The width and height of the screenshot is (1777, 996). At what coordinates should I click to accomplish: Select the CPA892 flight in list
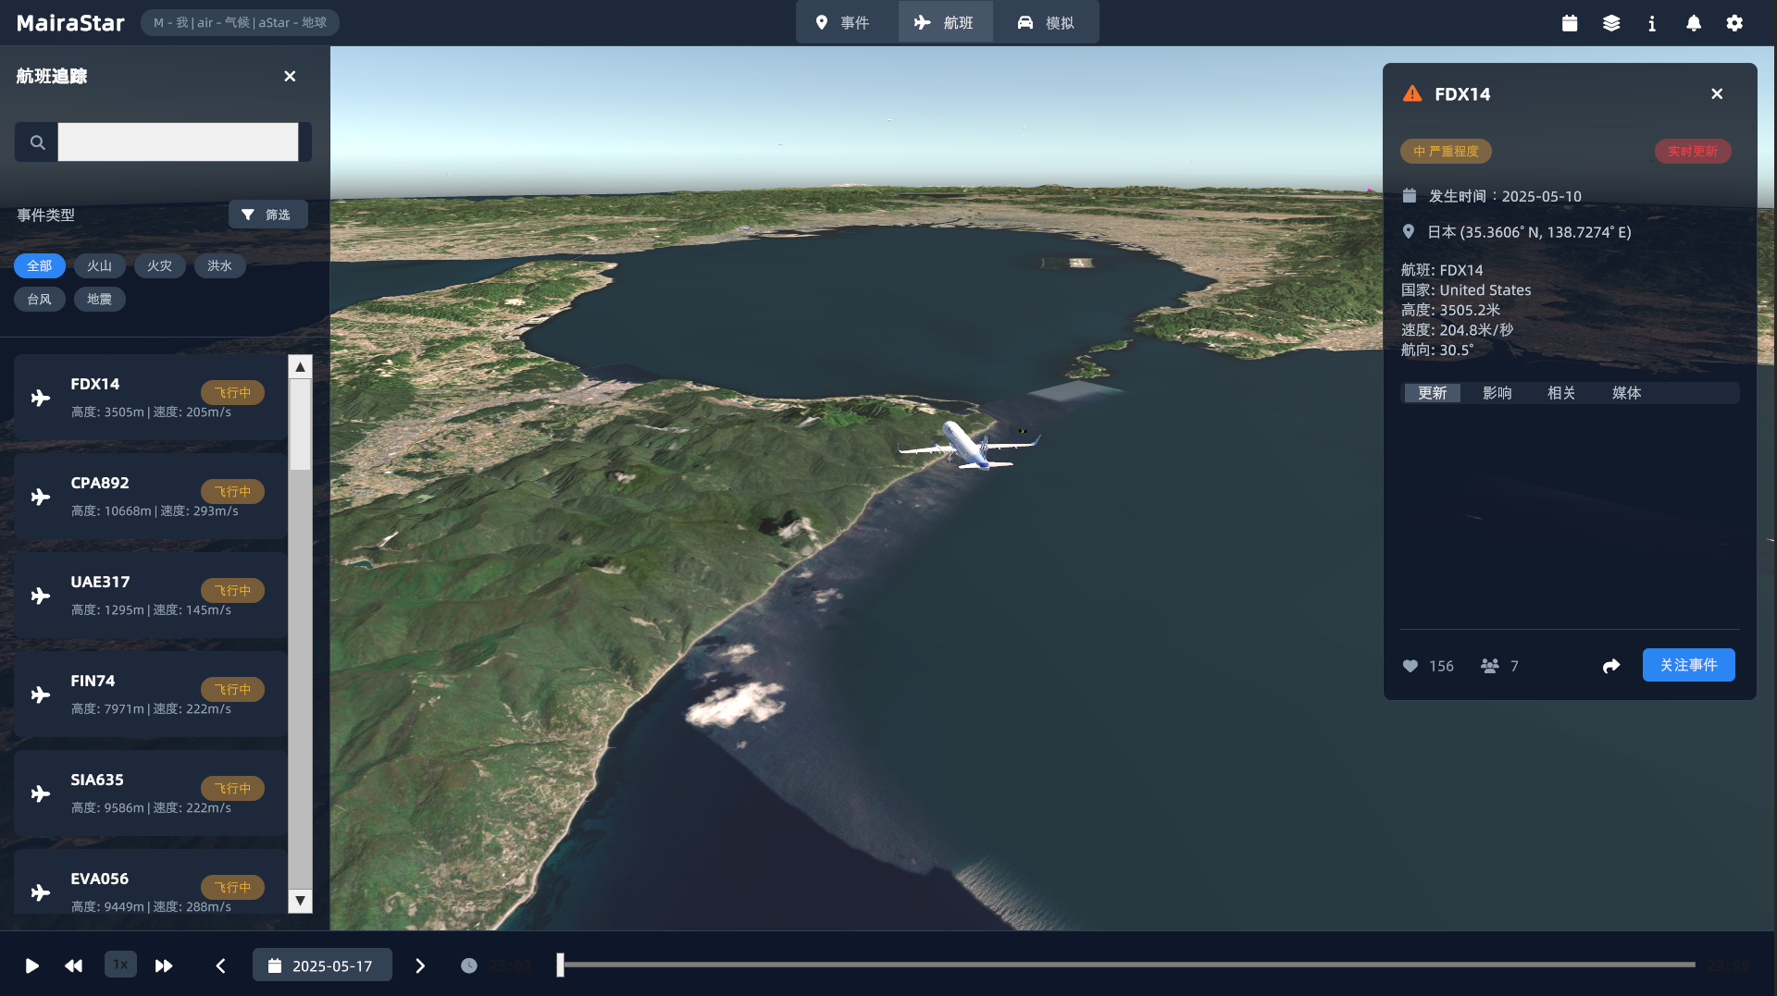150,497
